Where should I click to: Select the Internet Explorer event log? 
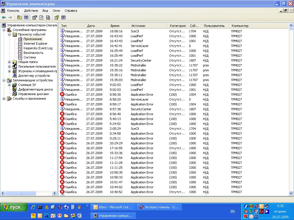click(x=35, y=44)
